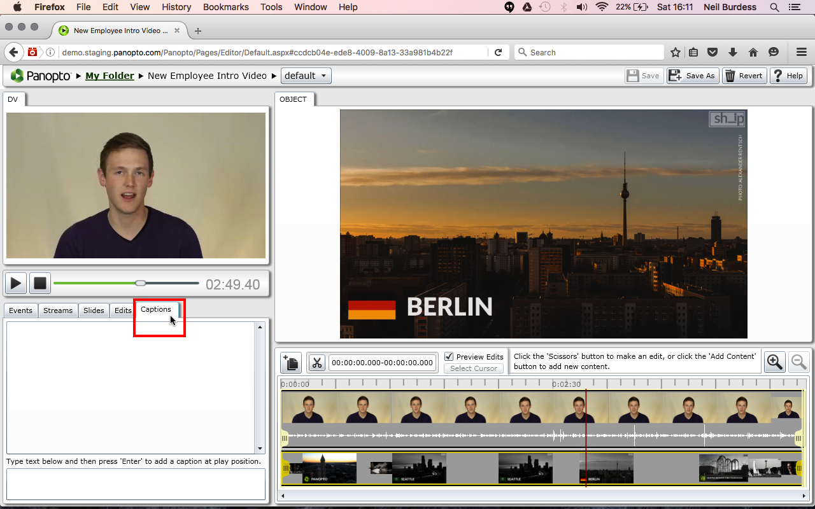Open the 'default' version dropdown

click(x=306, y=76)
